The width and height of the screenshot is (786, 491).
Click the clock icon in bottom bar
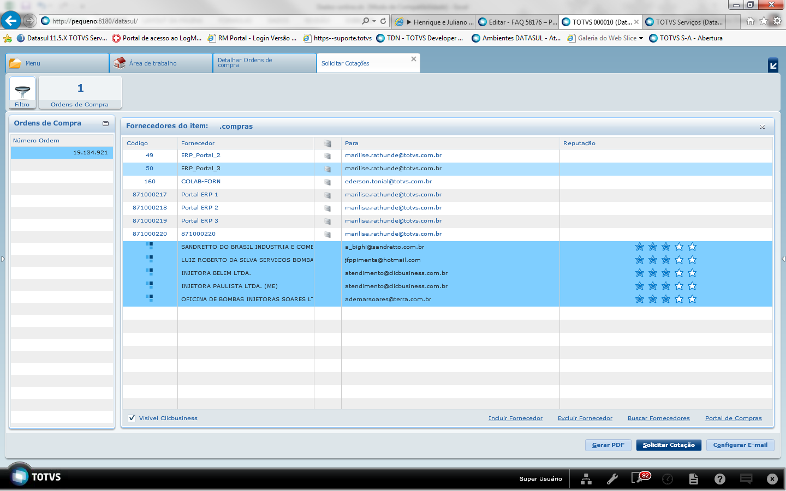(x=668, y=479)
